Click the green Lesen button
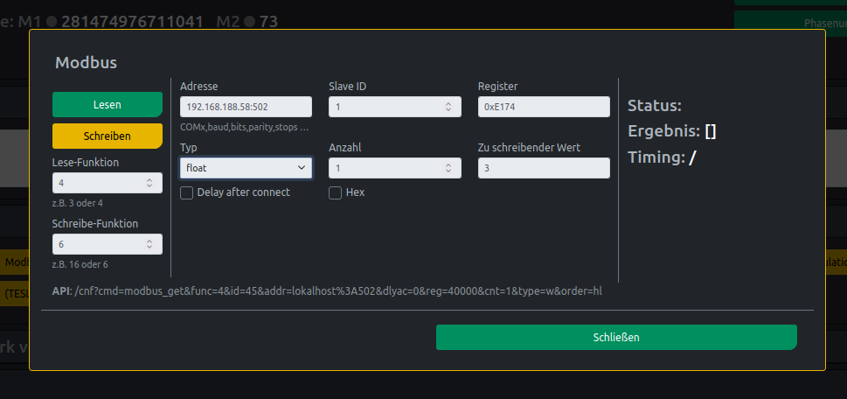The image size is (847, 399). 108,104
